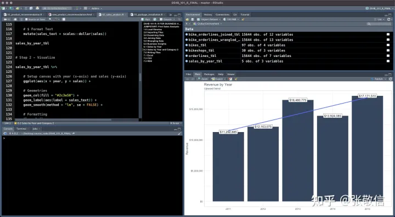View orderlines_tbl data grid icon
The image size is (395, 217).
388,56
